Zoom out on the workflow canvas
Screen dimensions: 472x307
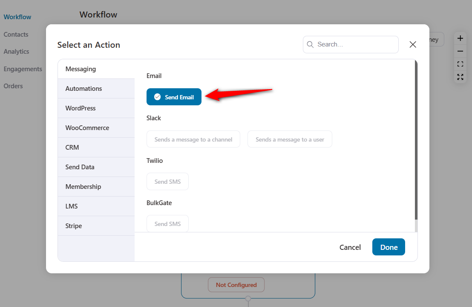[460, 51]
